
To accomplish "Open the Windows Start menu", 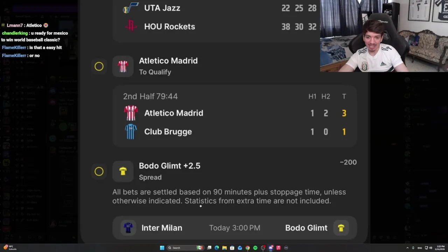I will click(162, 248).
